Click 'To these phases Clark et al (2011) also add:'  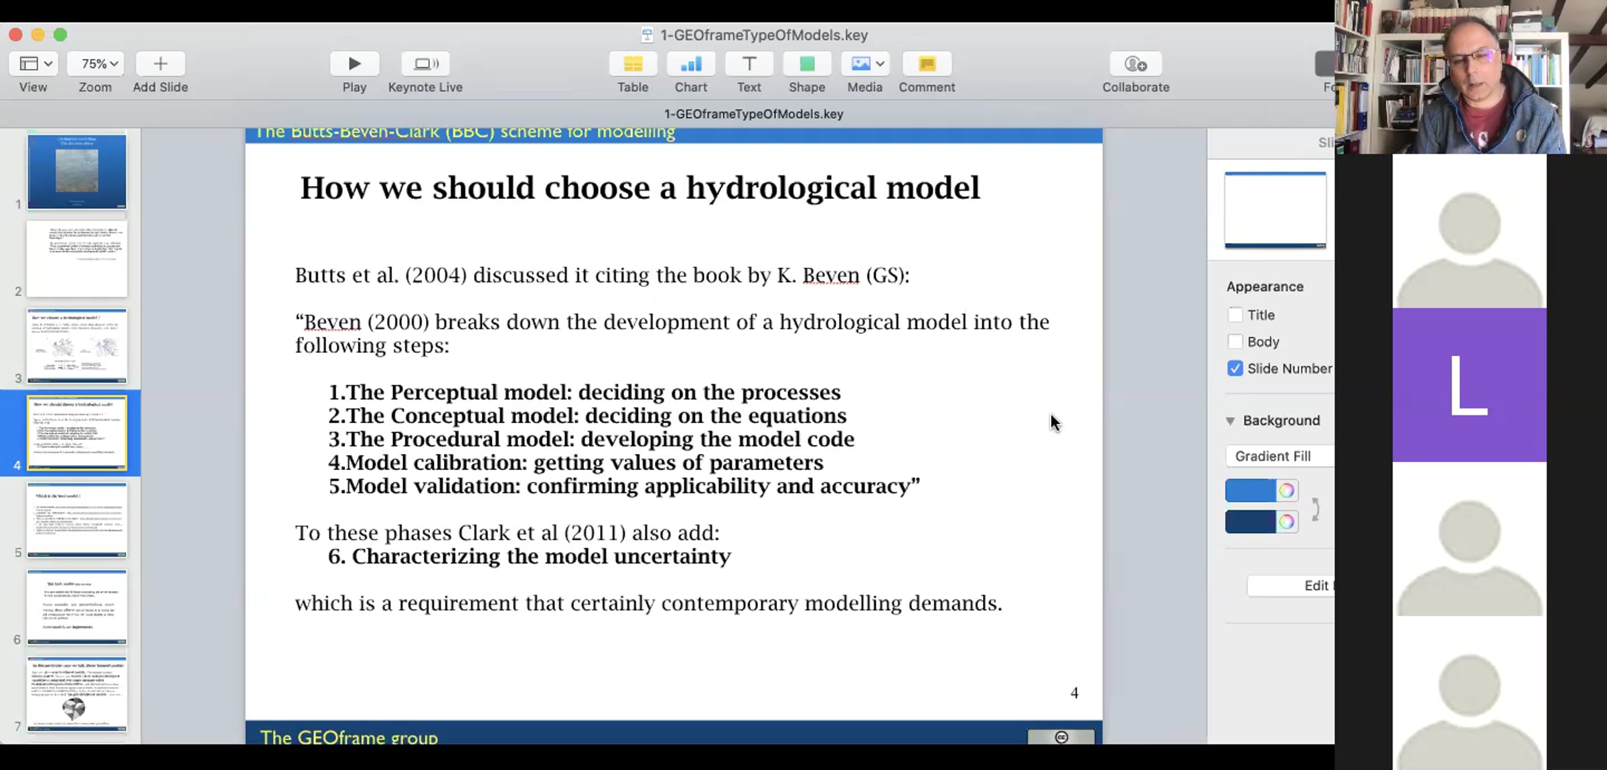[x=508, y=533]
